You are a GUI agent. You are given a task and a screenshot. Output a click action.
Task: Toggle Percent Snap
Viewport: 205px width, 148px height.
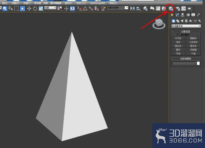click(x=91, y=9)
